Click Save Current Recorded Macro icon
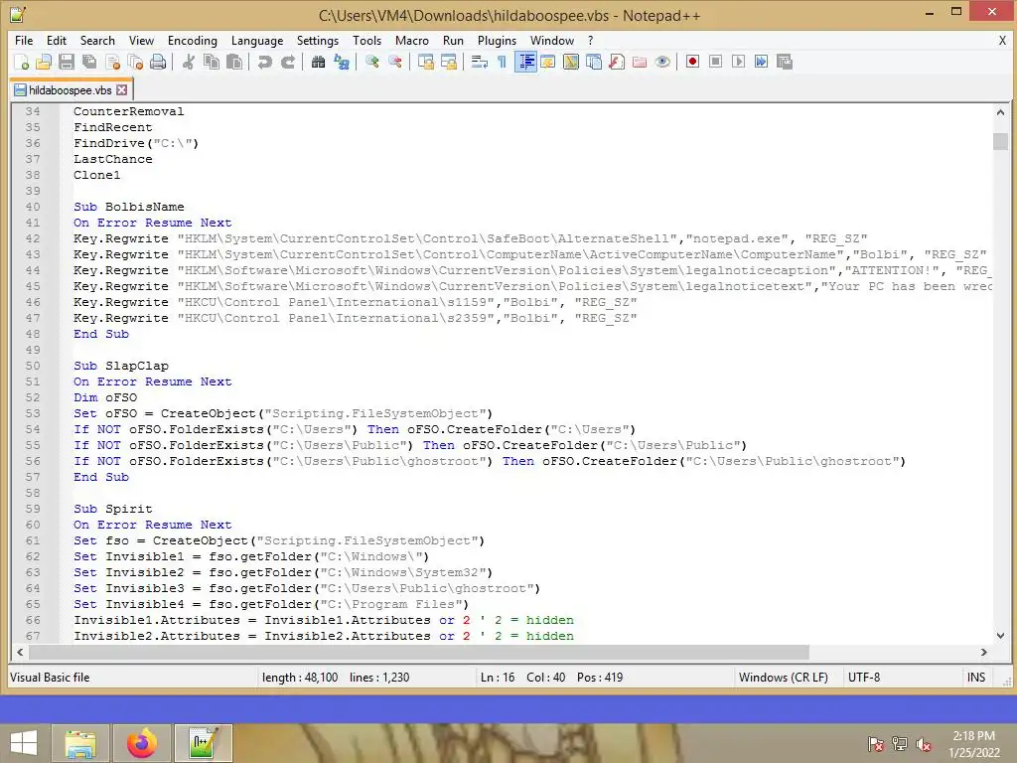 click(x=785, y=62)
